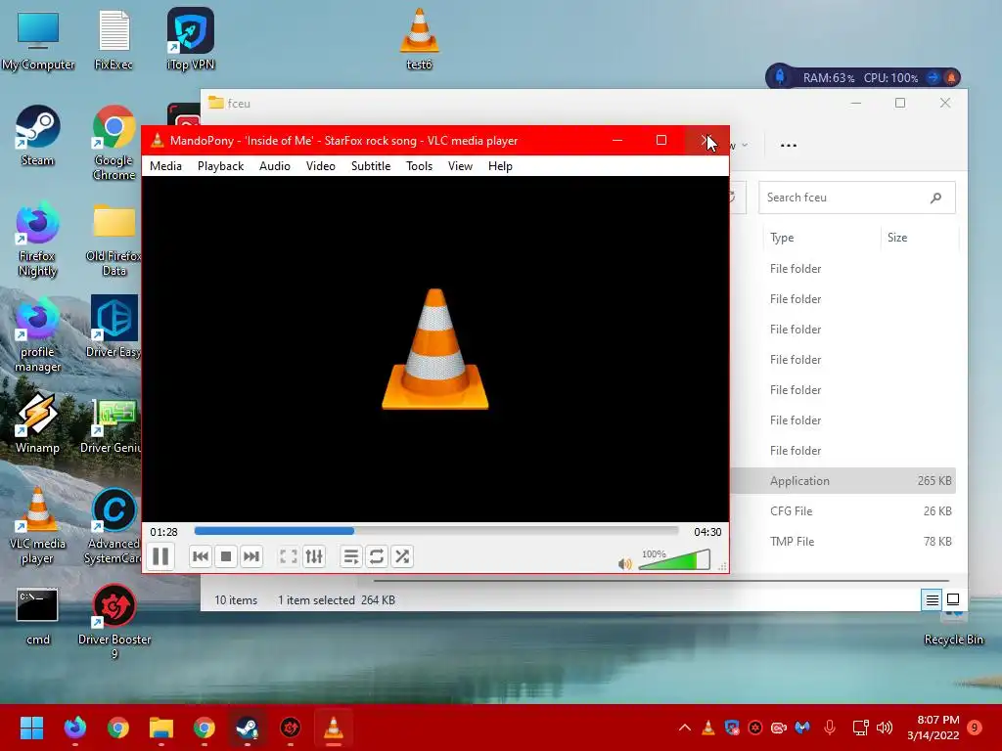Select the Driver Easy shortcut
This screenshot has height=751, width=1002.
click(114, 327)
